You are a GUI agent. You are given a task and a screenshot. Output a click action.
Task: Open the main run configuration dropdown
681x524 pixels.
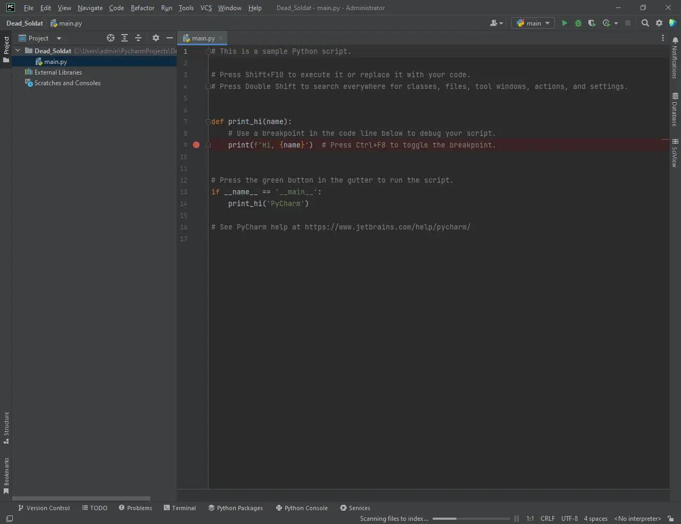tap(533, 23)
